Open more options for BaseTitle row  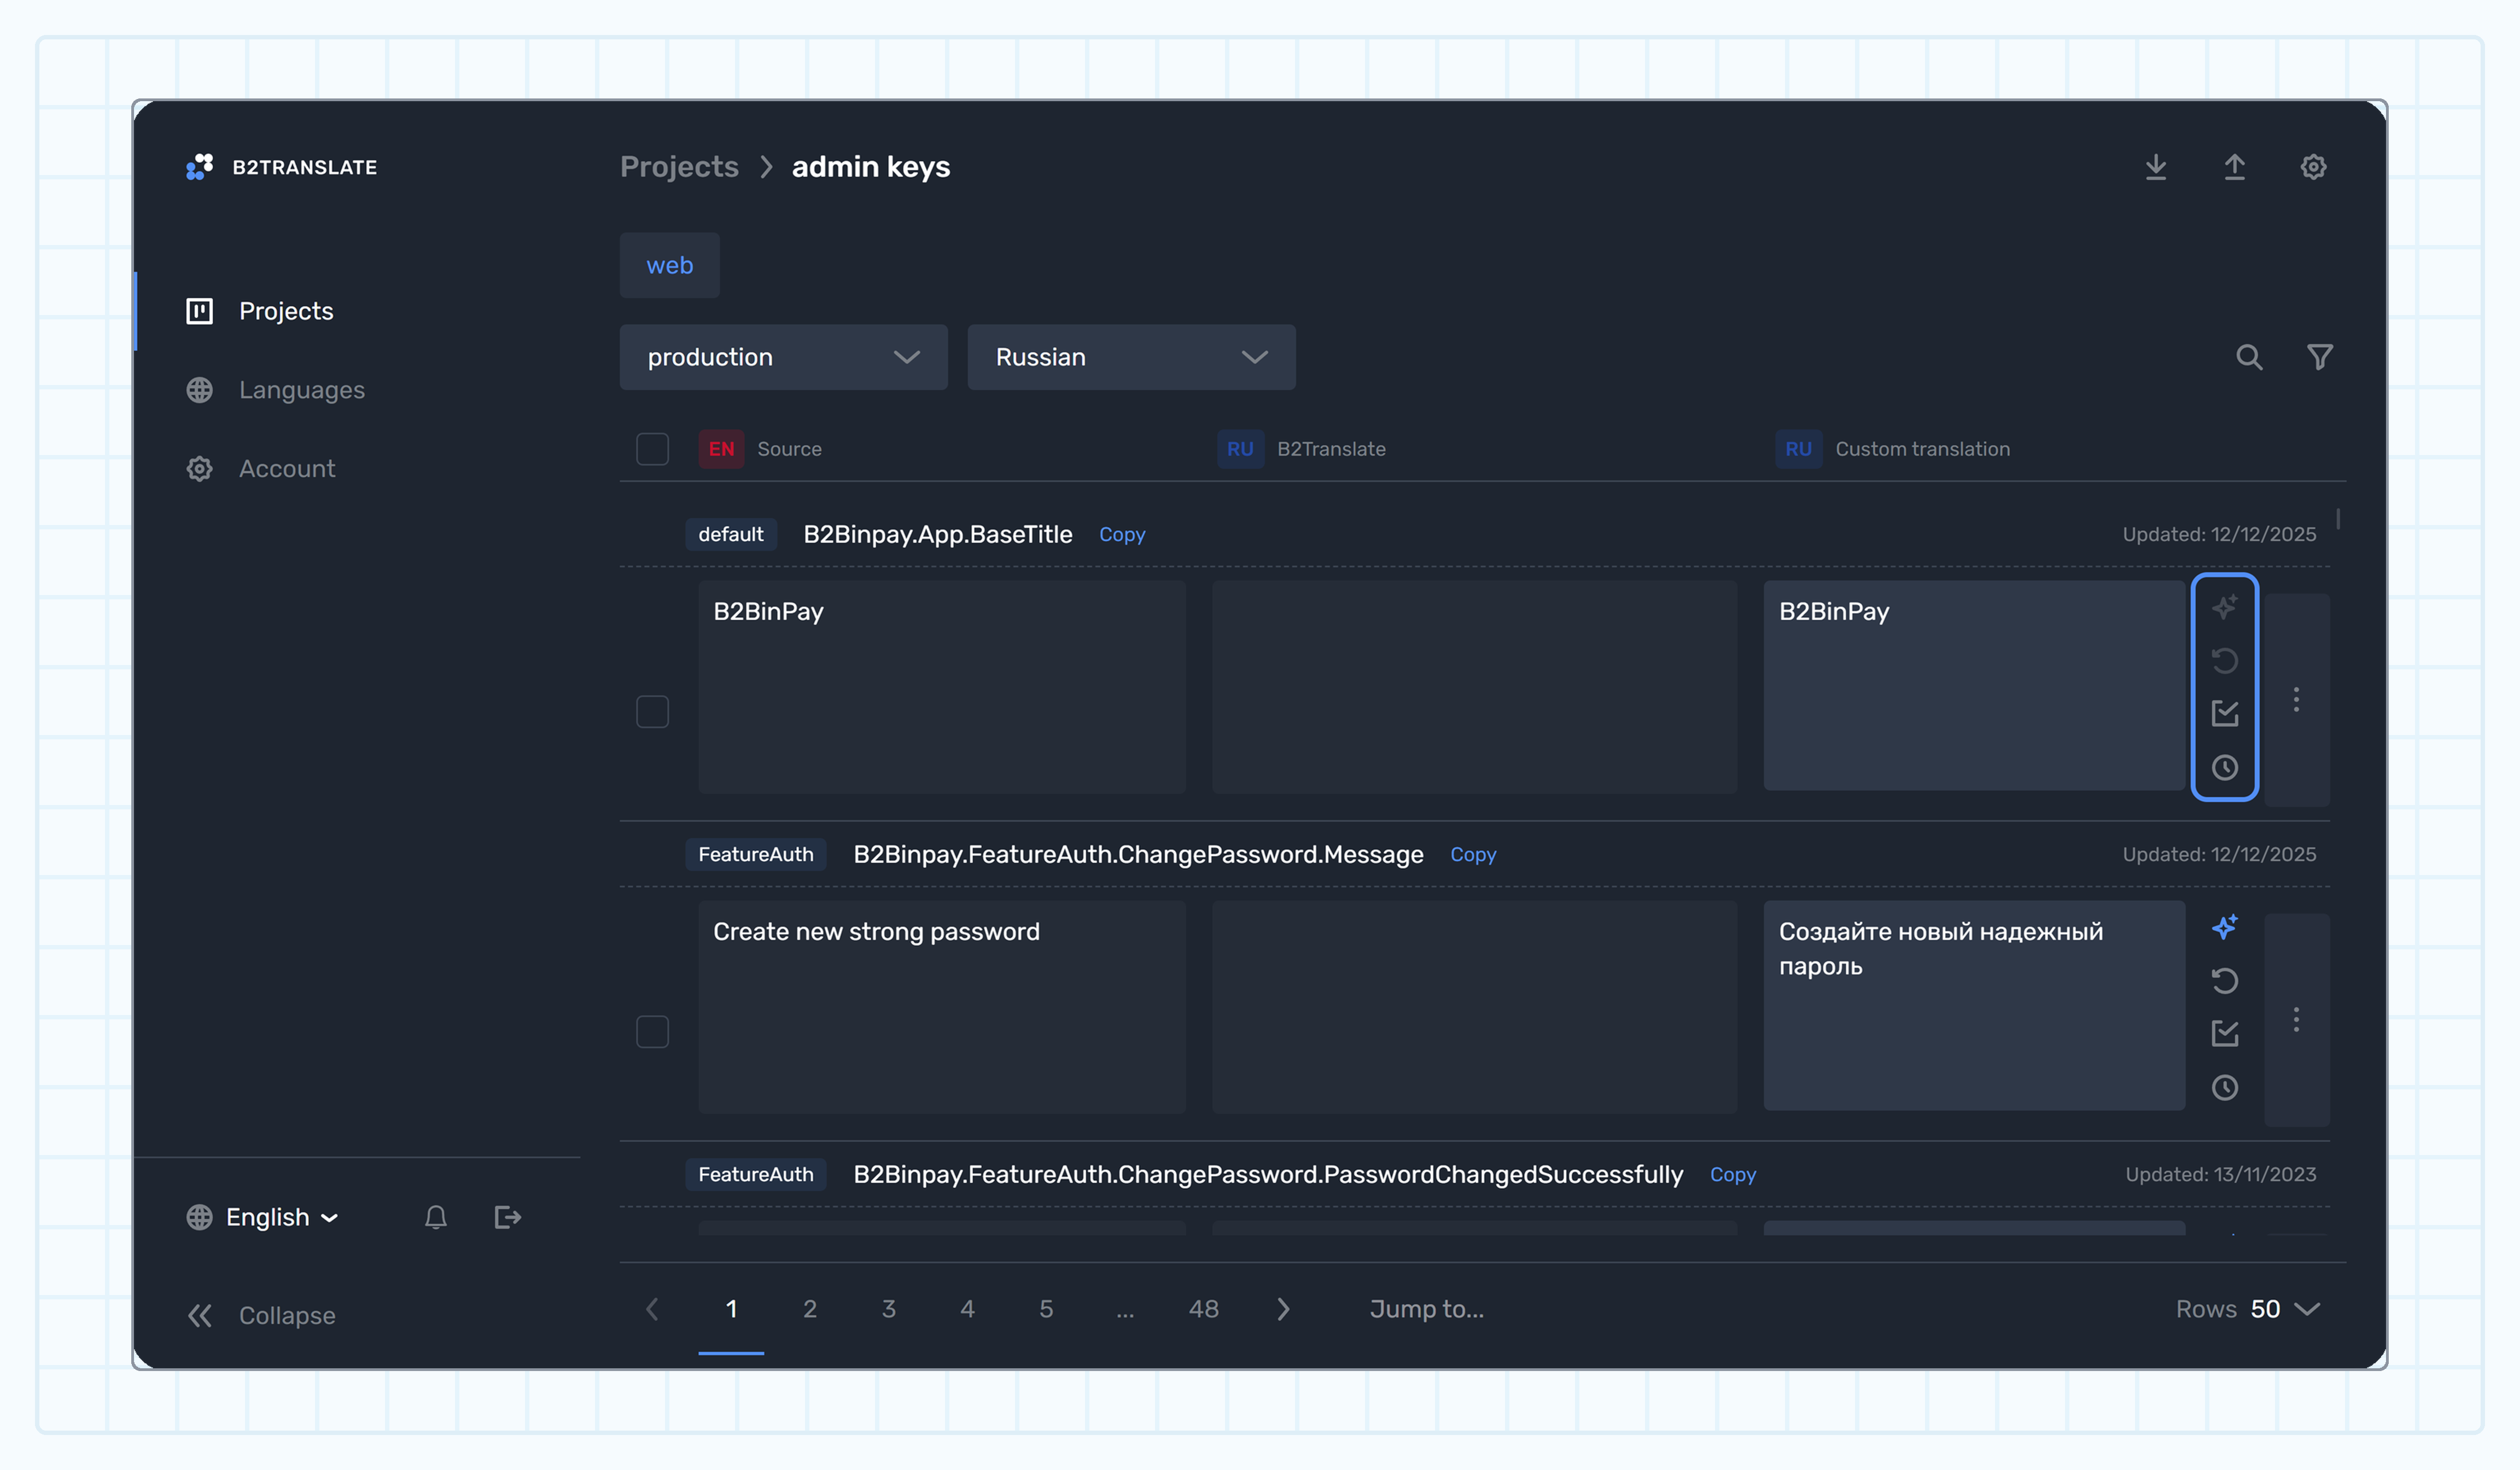point(2296,700)
